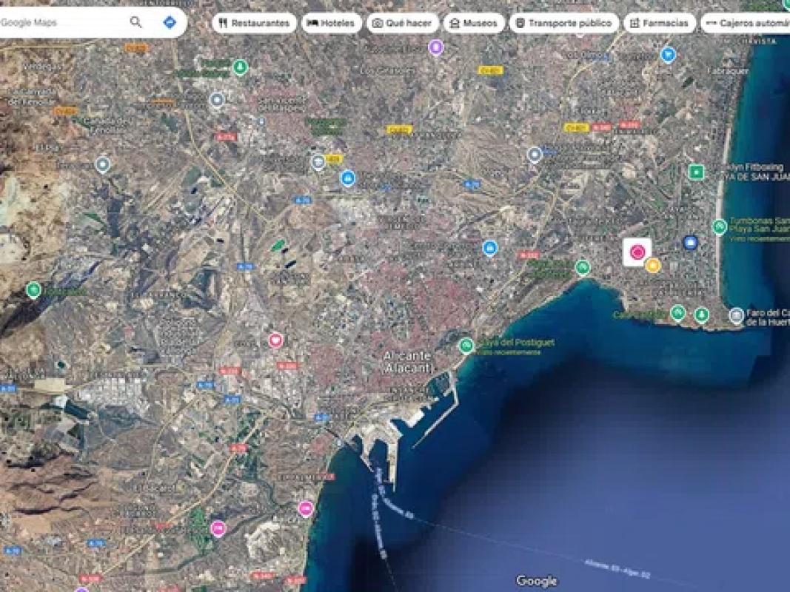790x592 pixels.
Task: Select the highlighted pink marker in white square
Action: pyautogui.click(x=637, y=252)
